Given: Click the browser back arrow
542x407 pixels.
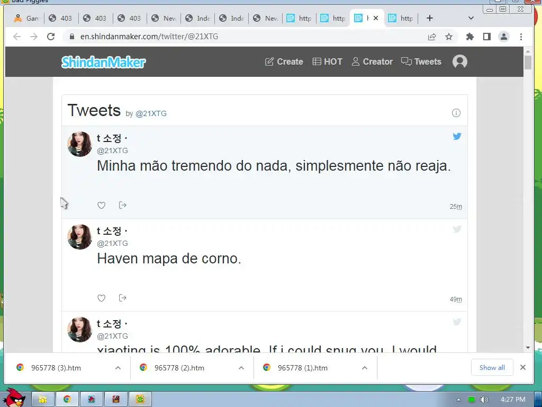Looking at the screenshot, I should [x=17, y=37].
